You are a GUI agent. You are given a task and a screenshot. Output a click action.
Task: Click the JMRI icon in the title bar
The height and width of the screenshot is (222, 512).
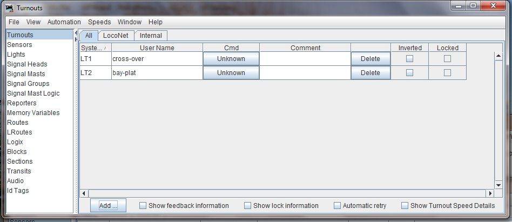9,8
